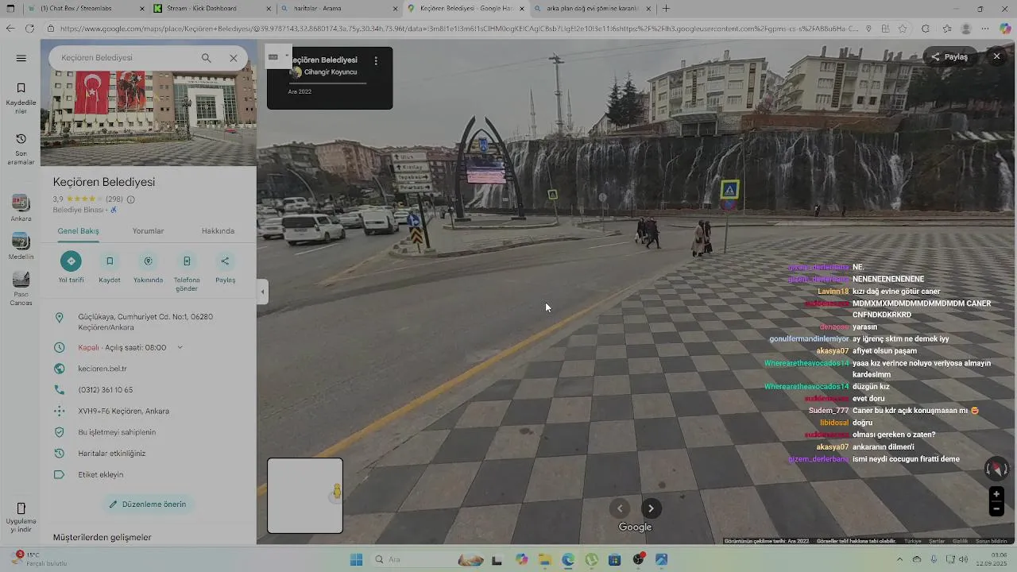Open File Explorer from taskbar
The width and height of the screenshot is (1017, 572).
(545, 559)
